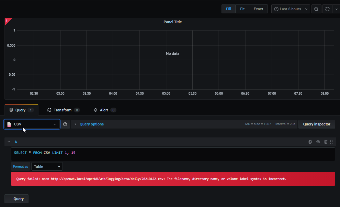The height and width of the screenshot is (207, 340).
Task: Click the zoom out time range icon
Action: [316, 9]
